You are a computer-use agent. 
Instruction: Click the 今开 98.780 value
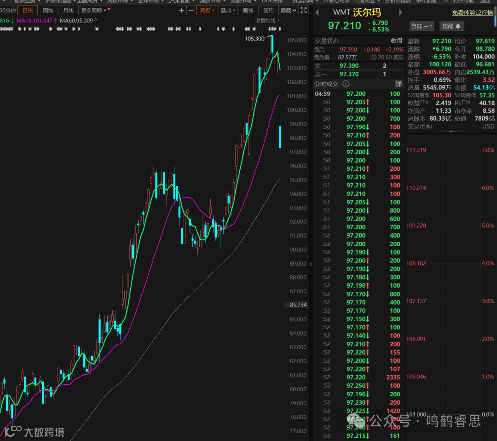485,49
